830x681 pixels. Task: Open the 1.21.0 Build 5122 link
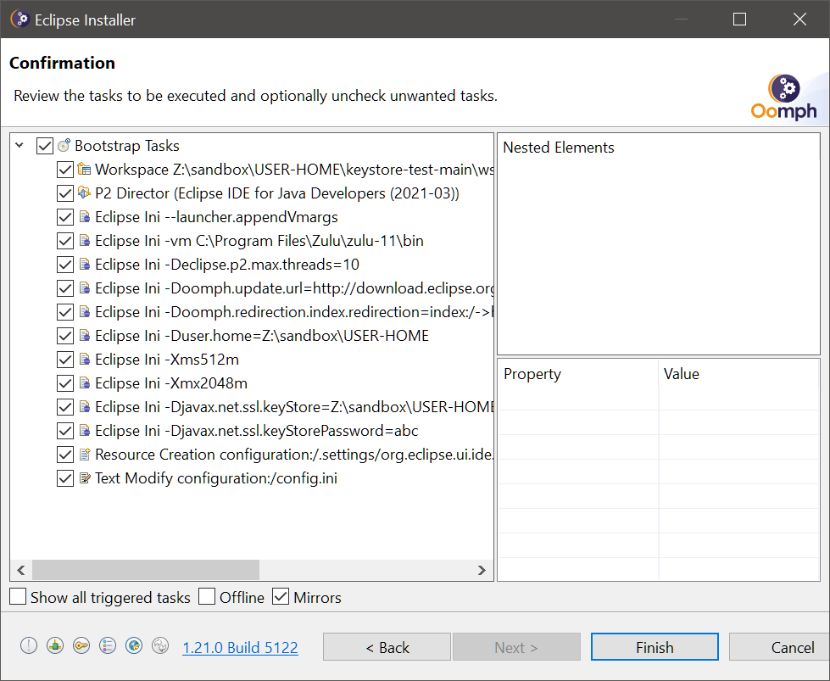click(240, 647)
